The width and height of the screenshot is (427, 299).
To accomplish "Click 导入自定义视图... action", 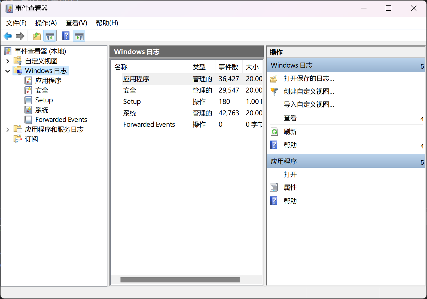I will (x=309, y=104).
